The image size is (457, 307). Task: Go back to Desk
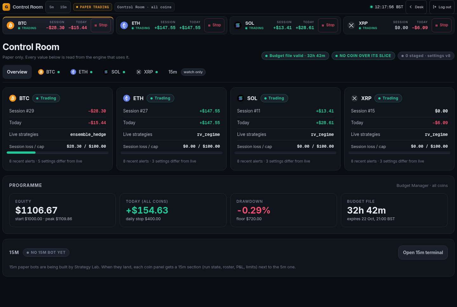(x=416, y=7)
